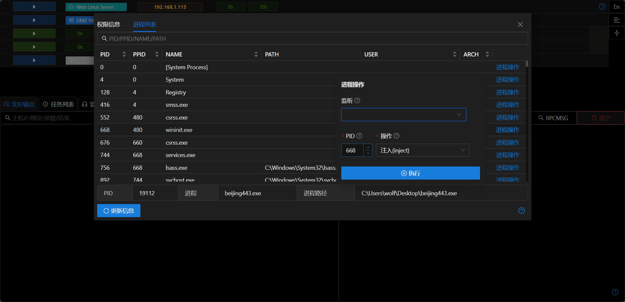Open 进程操作 for Registry row
Image resolution: width=625 pixels, height=302 pixels.
508,92
